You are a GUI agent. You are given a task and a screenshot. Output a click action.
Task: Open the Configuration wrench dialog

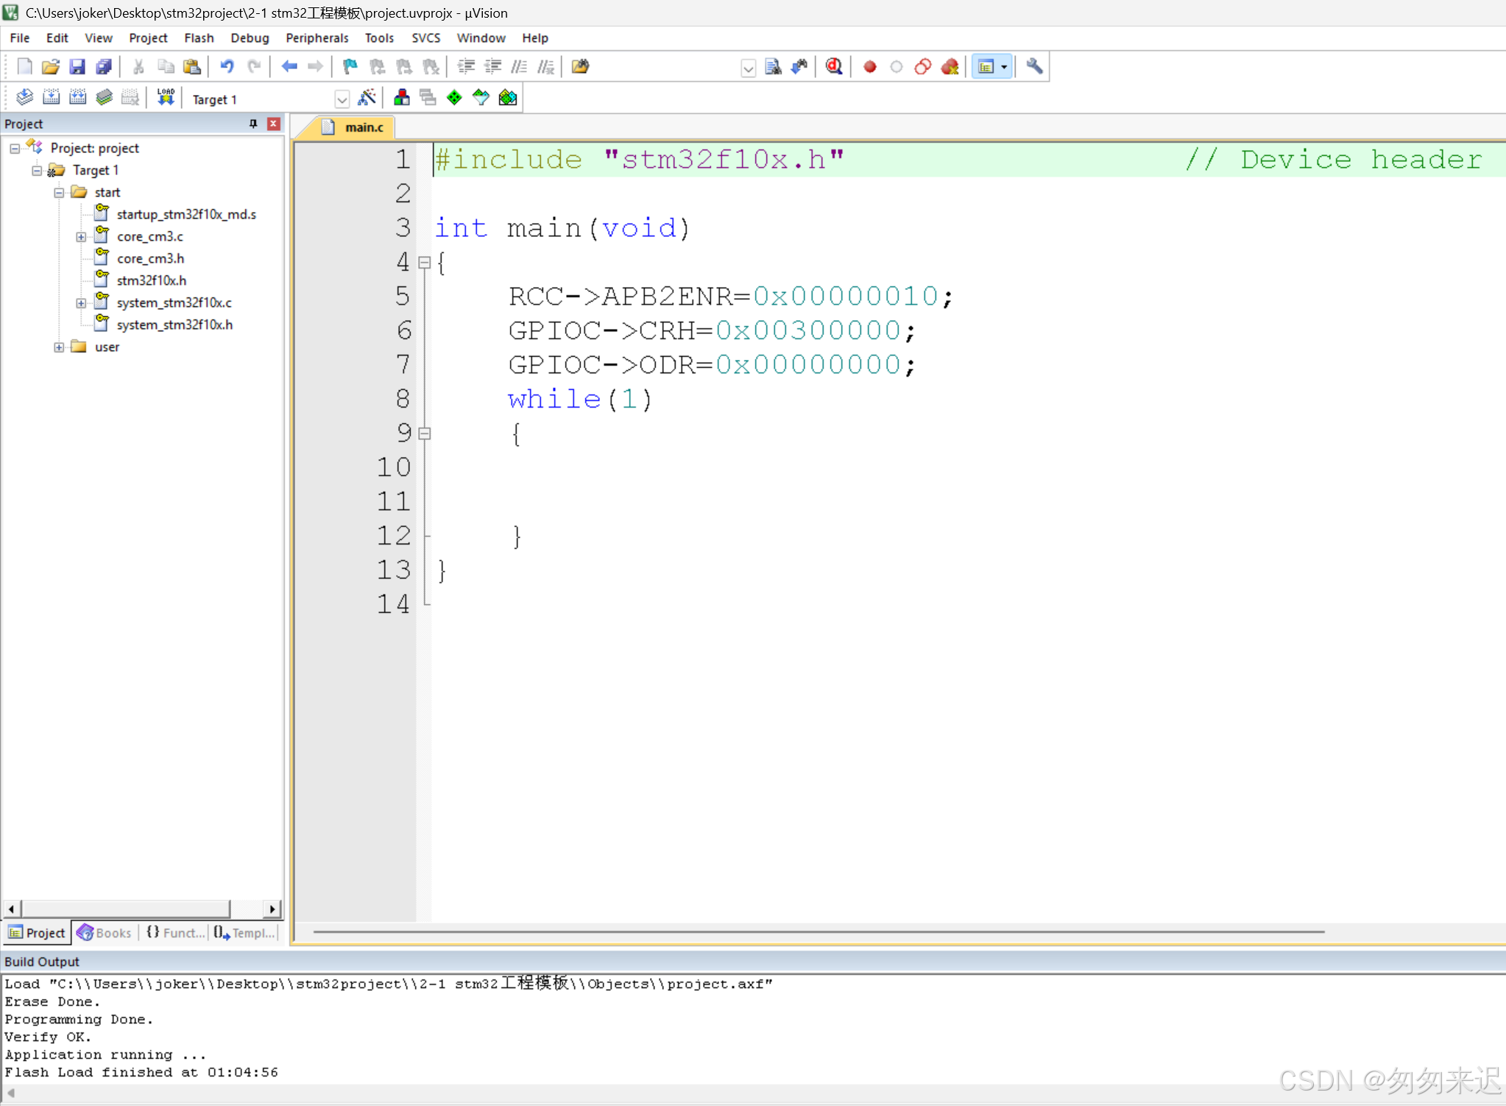coord(1033,66)
